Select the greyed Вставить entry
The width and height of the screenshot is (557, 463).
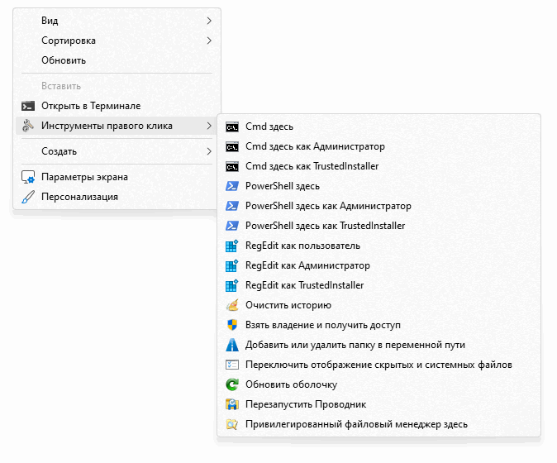coord(117,86)
